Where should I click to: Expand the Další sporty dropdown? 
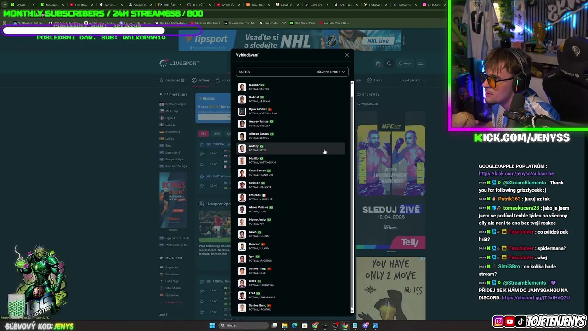412,80
